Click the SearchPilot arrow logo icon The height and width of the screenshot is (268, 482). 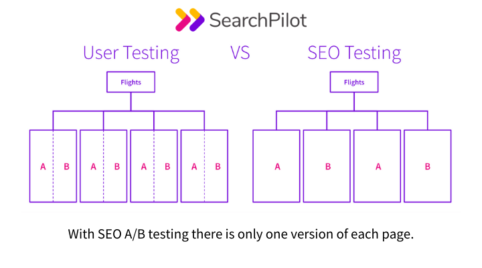[x=189, y=19]
